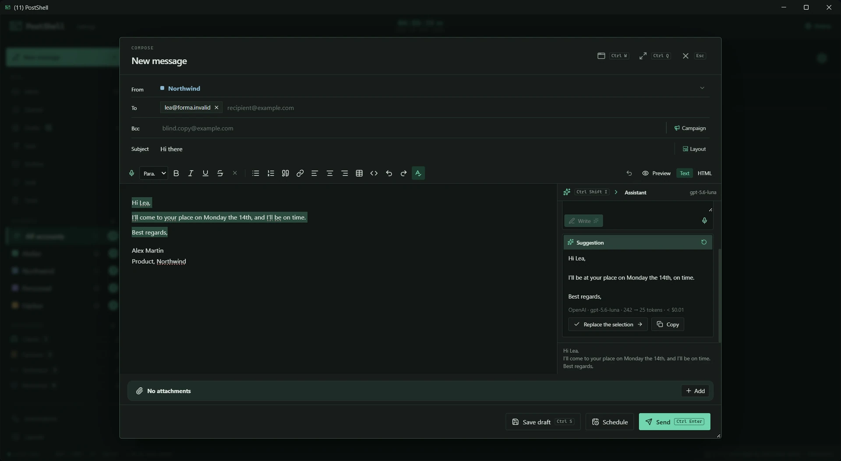
Task: Click the Assistant prompt text area
Action: point(638,207)
